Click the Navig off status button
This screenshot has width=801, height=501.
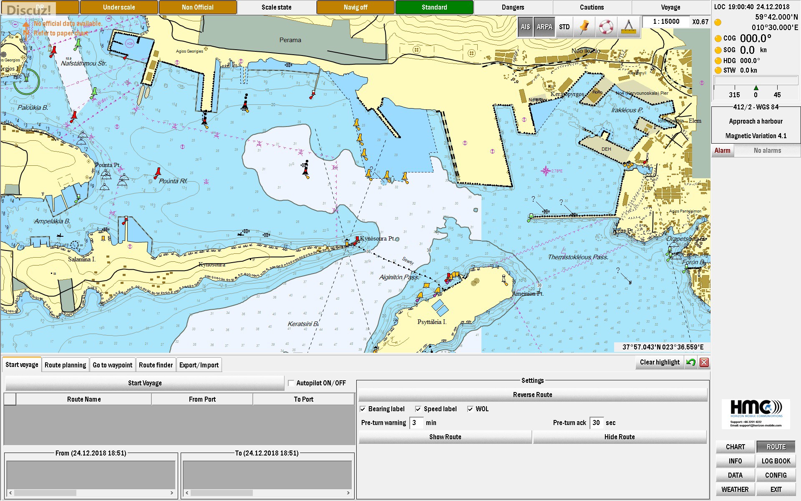tap(355, 7)
